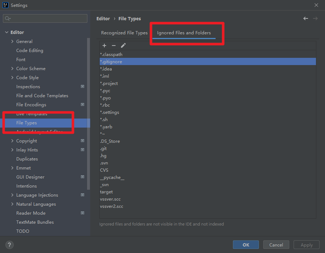This screenshot has height=253, width=325.
Task: Click the project marker beside Language Injections
Action: tap(82, 195)
